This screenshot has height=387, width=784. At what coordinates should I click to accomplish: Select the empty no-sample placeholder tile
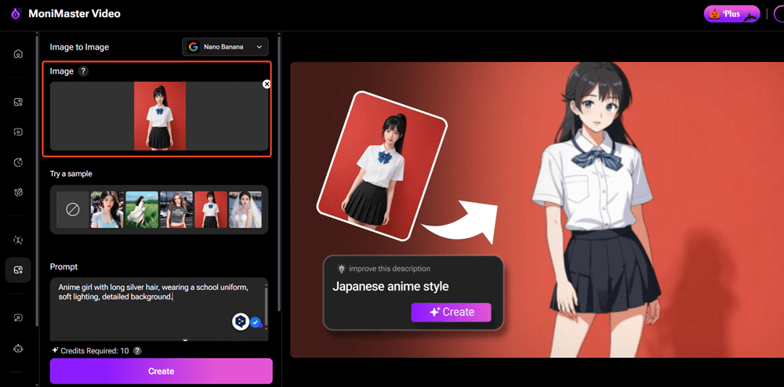(72, 210)
